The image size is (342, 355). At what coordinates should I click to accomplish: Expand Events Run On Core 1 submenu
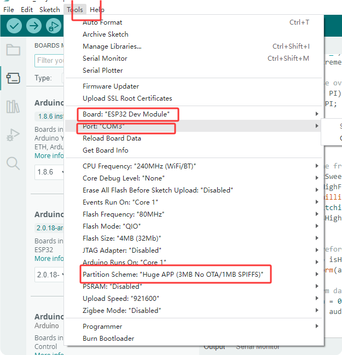click(x=194, y=202)
